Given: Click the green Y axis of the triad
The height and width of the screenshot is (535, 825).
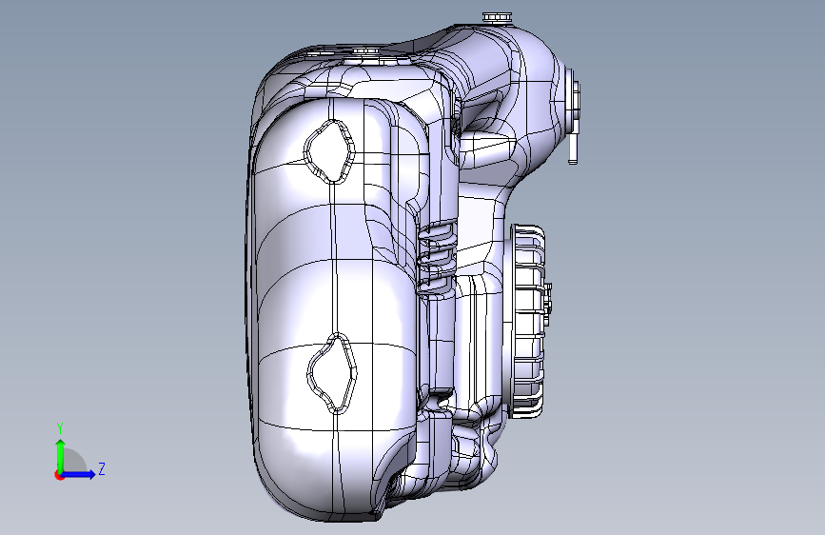Looking at the screenshot, I should tap(61, 455).
